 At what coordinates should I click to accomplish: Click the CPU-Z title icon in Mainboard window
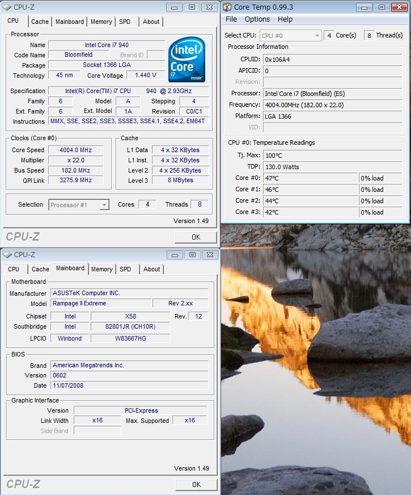point(7,254)
